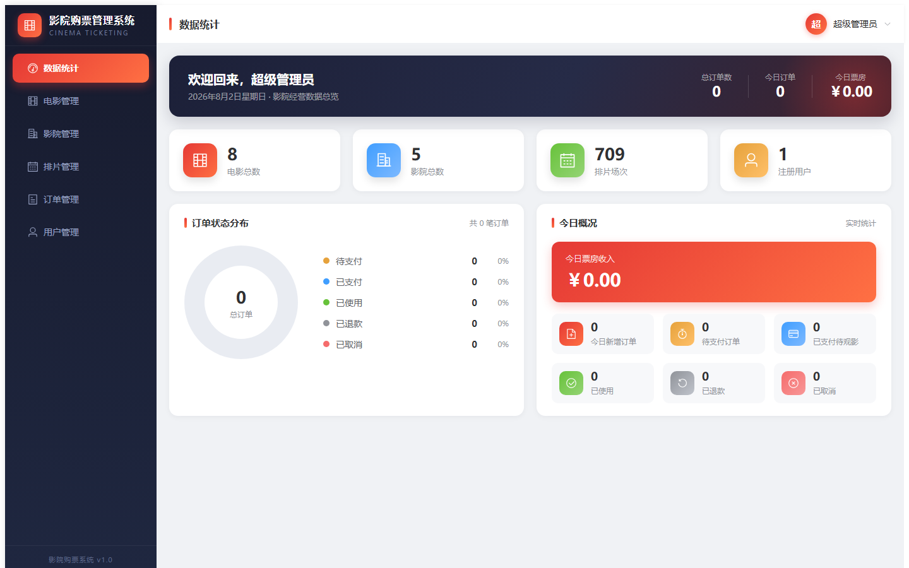Click the 已退款 legend row label
Image resolution: width=909 pixels, height=568 pixels.
tap(349, 324)
